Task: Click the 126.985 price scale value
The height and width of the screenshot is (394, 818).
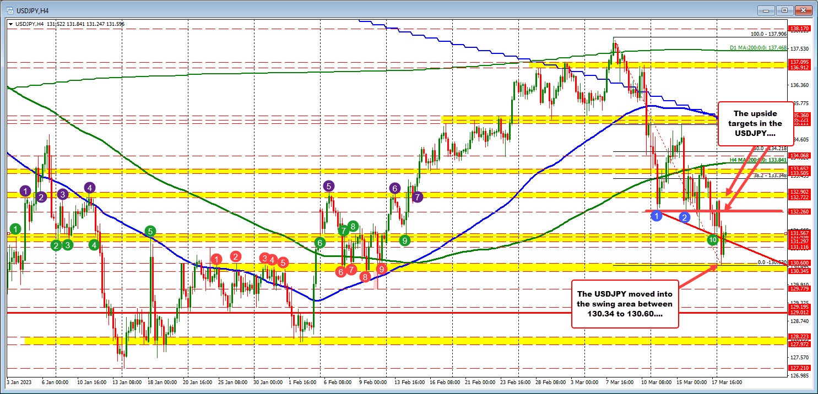Action: pyautogui.click(x=799, y=376)
